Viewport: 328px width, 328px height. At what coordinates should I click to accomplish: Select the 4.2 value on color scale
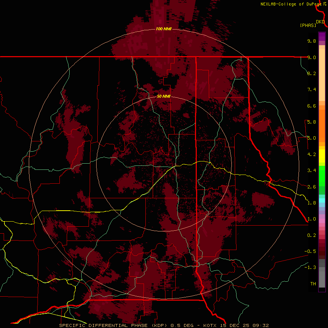point(312,155)
